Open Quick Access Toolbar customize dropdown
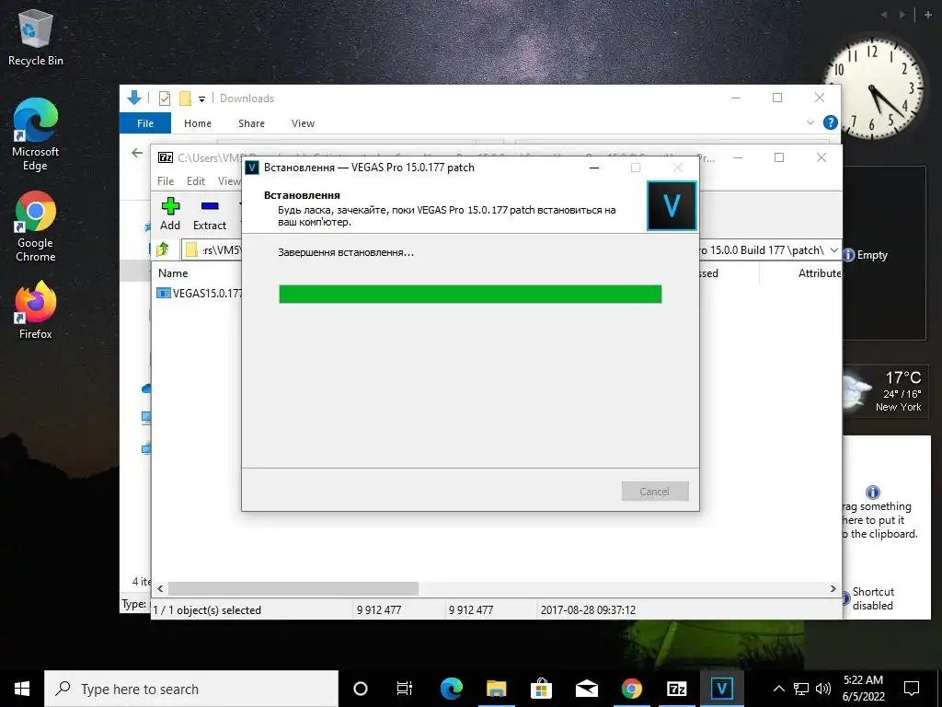The image size is (942, 707). [x=201, y=99]
